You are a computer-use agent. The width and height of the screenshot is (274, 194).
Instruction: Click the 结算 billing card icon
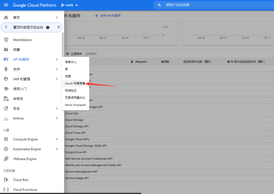pyautogui.click(x=6, y=50)
